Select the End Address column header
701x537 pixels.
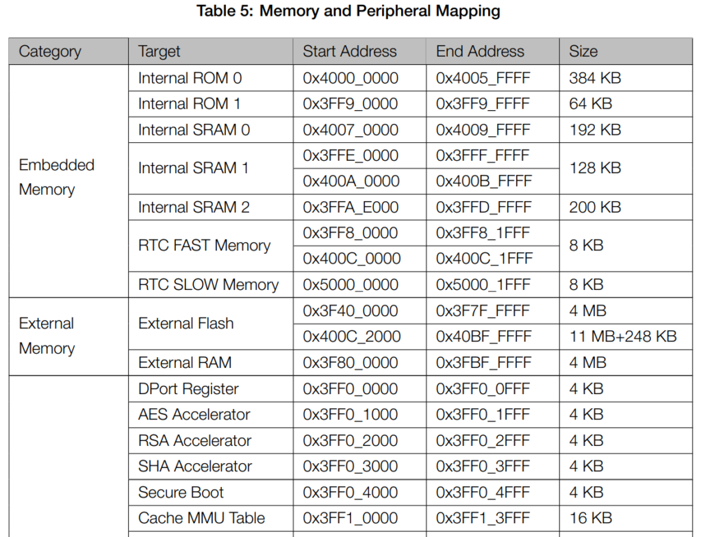click(480, 51)
